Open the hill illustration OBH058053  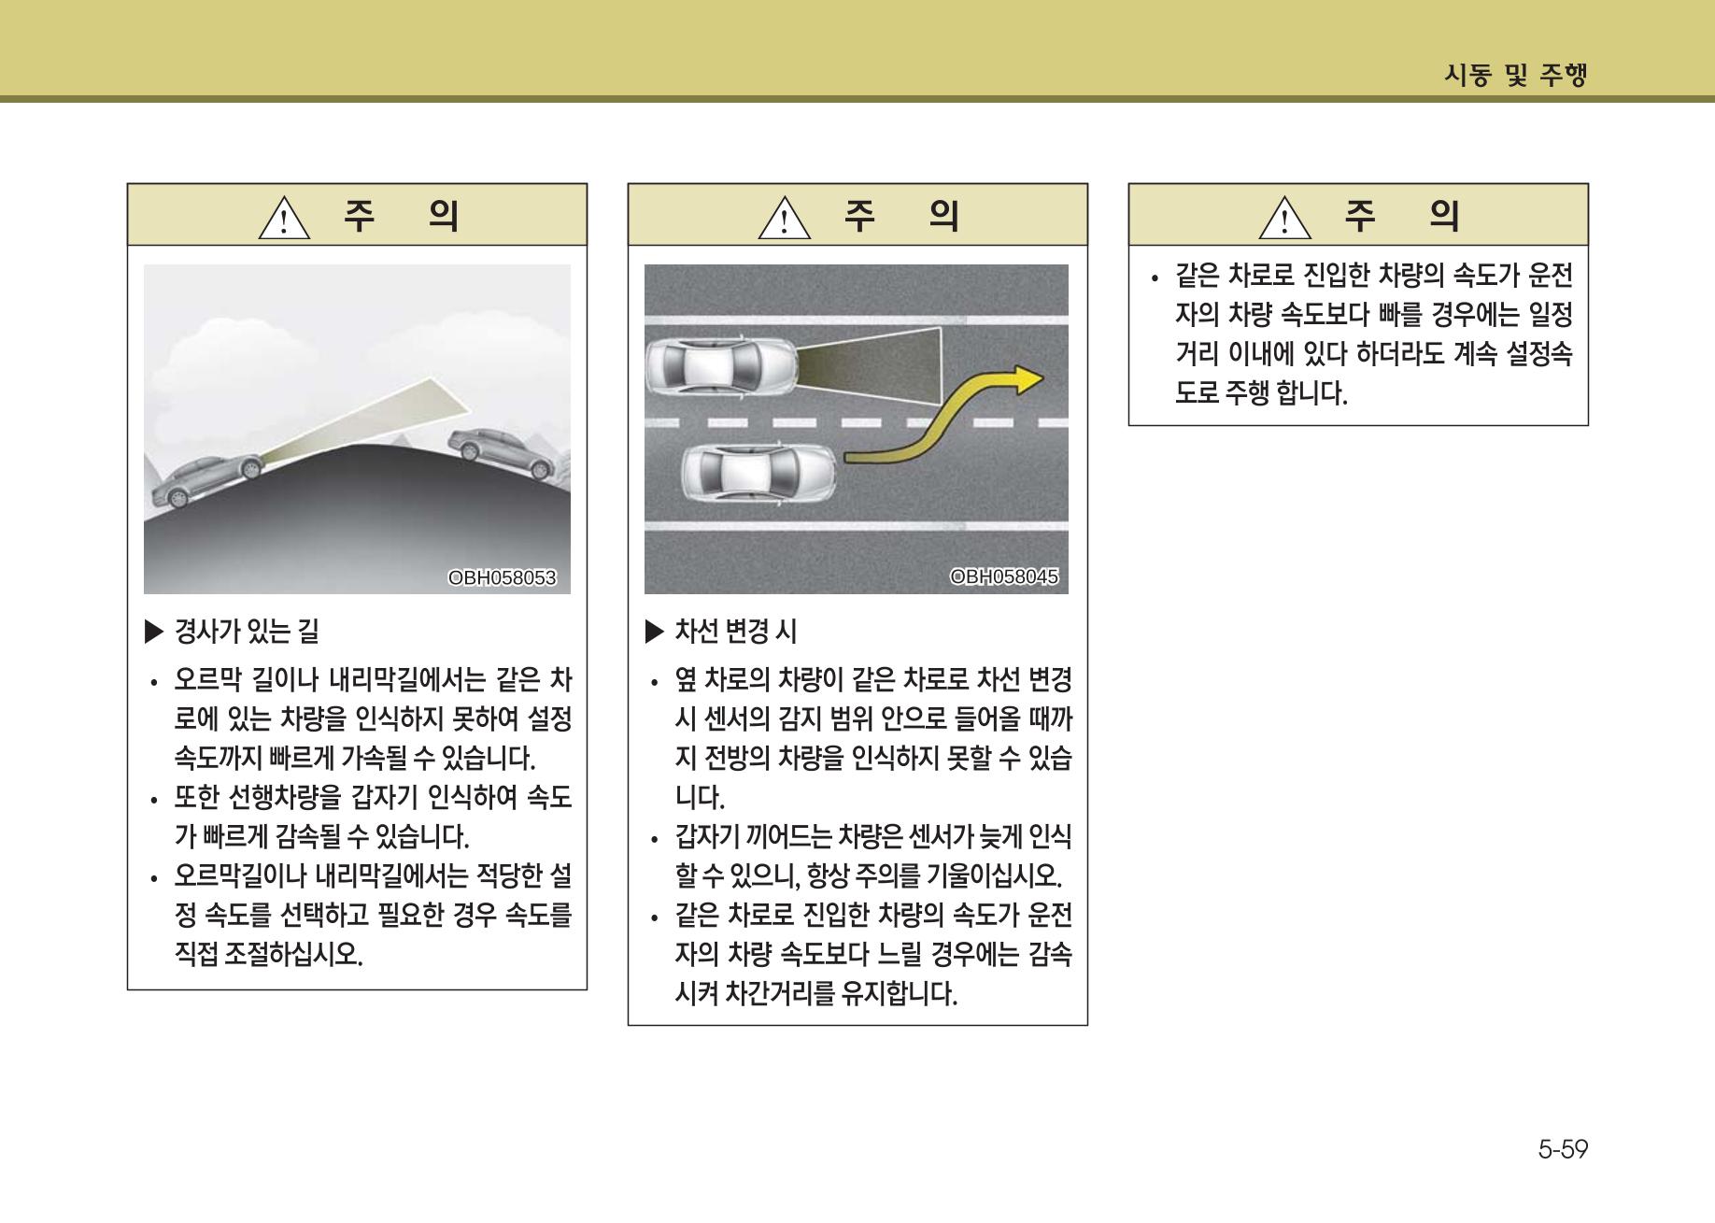(357, 429)
